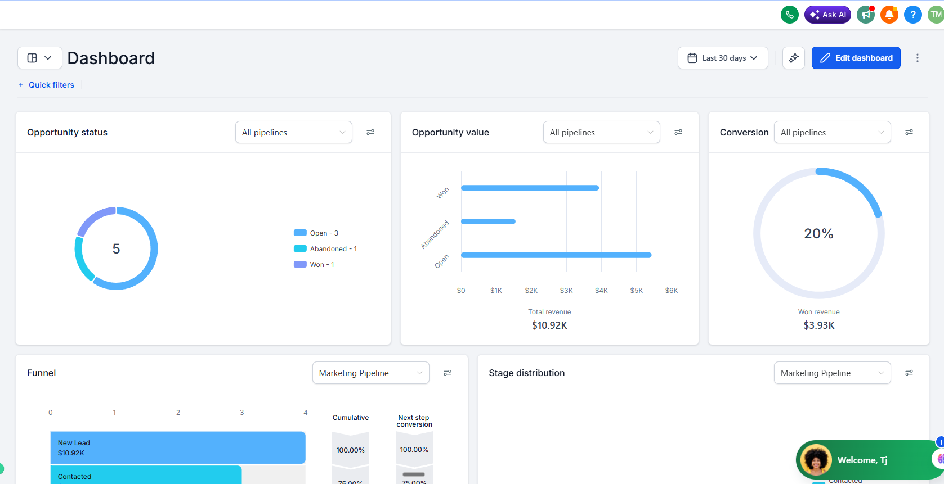This screenshot has height=484, width=944.
Task: Click the $3.93K won revenue value
Action: coord(819,325)
